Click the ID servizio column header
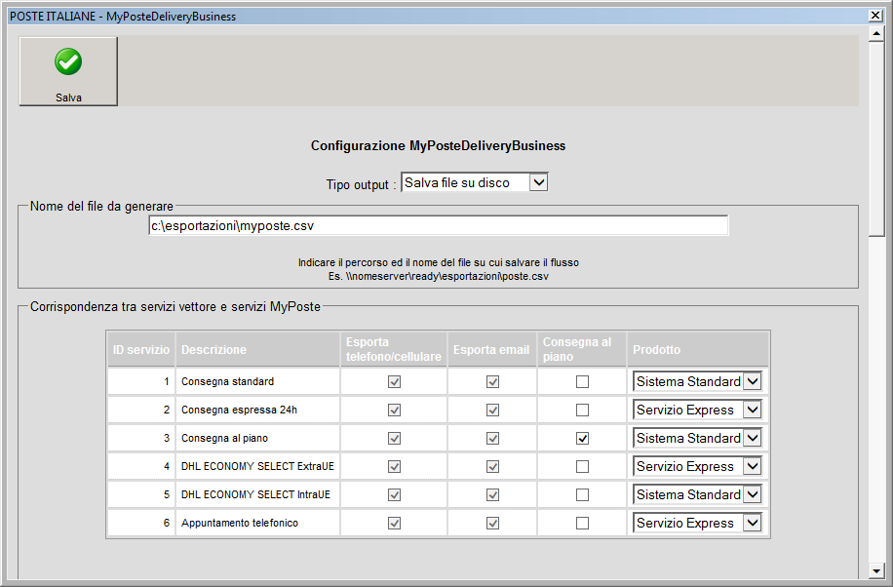Image resolution: width=893 pixels, height=587 pixels. 140,349
